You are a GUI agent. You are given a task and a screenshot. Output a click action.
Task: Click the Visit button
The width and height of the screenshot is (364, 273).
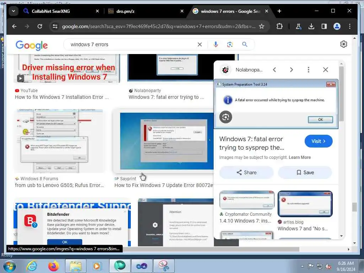pyautogui.click(x=318, y=141)
